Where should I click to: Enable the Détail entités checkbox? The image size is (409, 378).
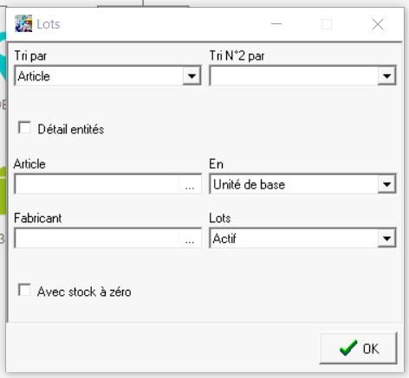tap(24, 128)
